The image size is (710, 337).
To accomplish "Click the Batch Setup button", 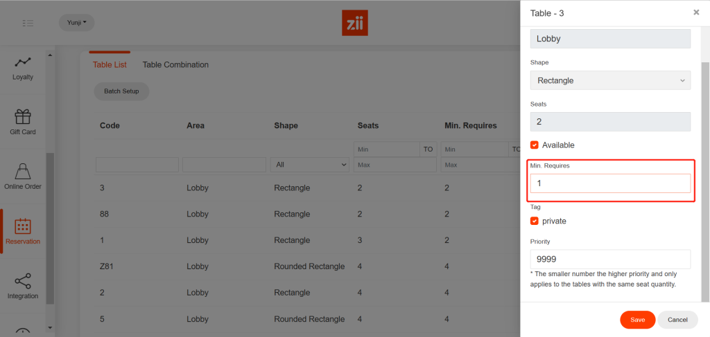I will click(121, 91).
